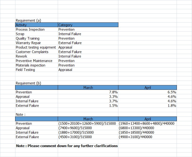Click the Process Inspection cell
This screenshot has height=157, width=192.
tap(36, 29)
